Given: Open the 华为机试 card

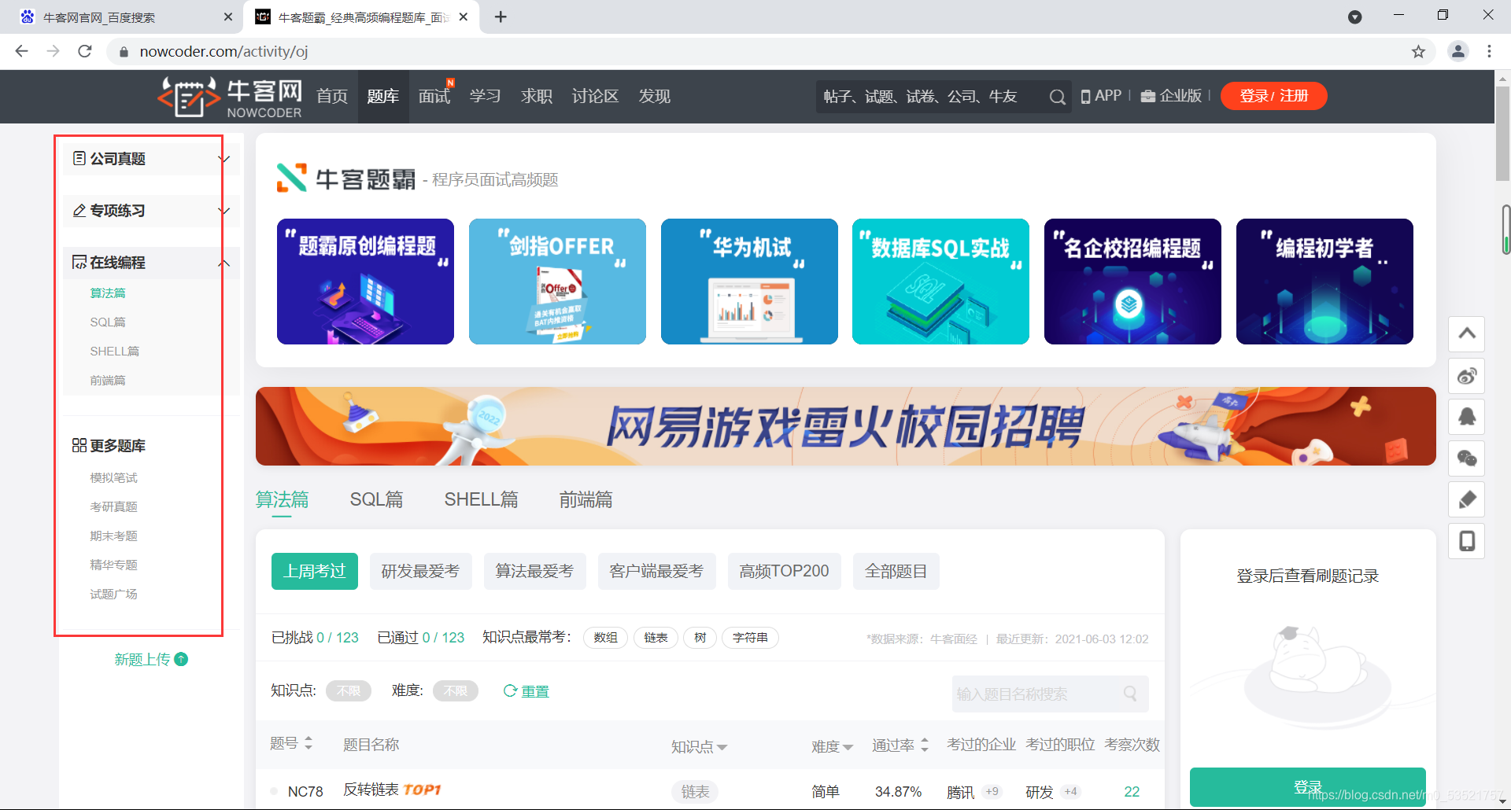Looking at the screenshot, I should (x=749, y=282).
